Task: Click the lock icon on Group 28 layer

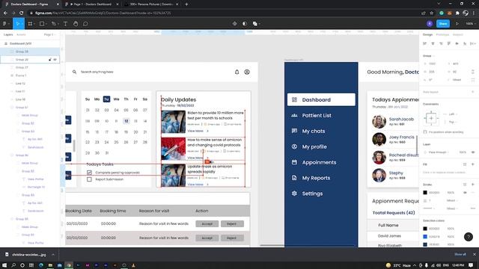Action: (x=50, y=60)
